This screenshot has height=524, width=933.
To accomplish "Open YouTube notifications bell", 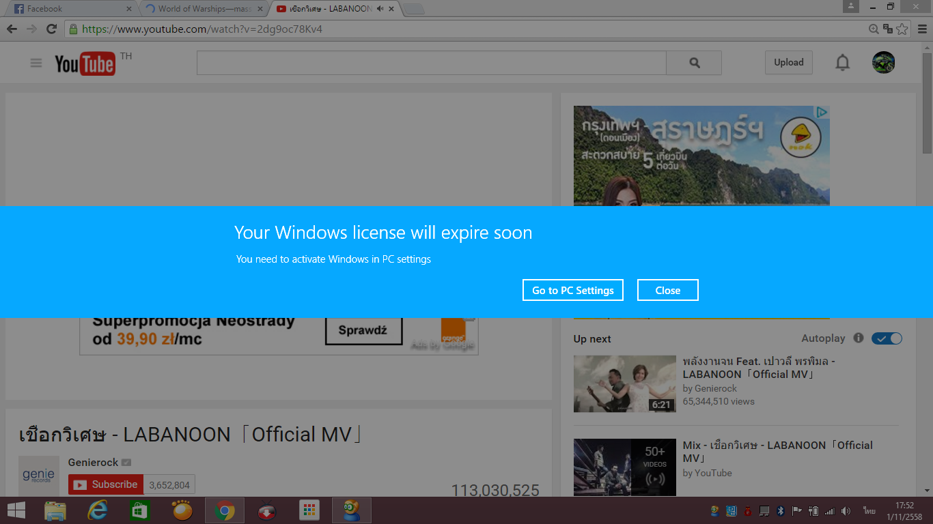I will click(x=843, y=63).
